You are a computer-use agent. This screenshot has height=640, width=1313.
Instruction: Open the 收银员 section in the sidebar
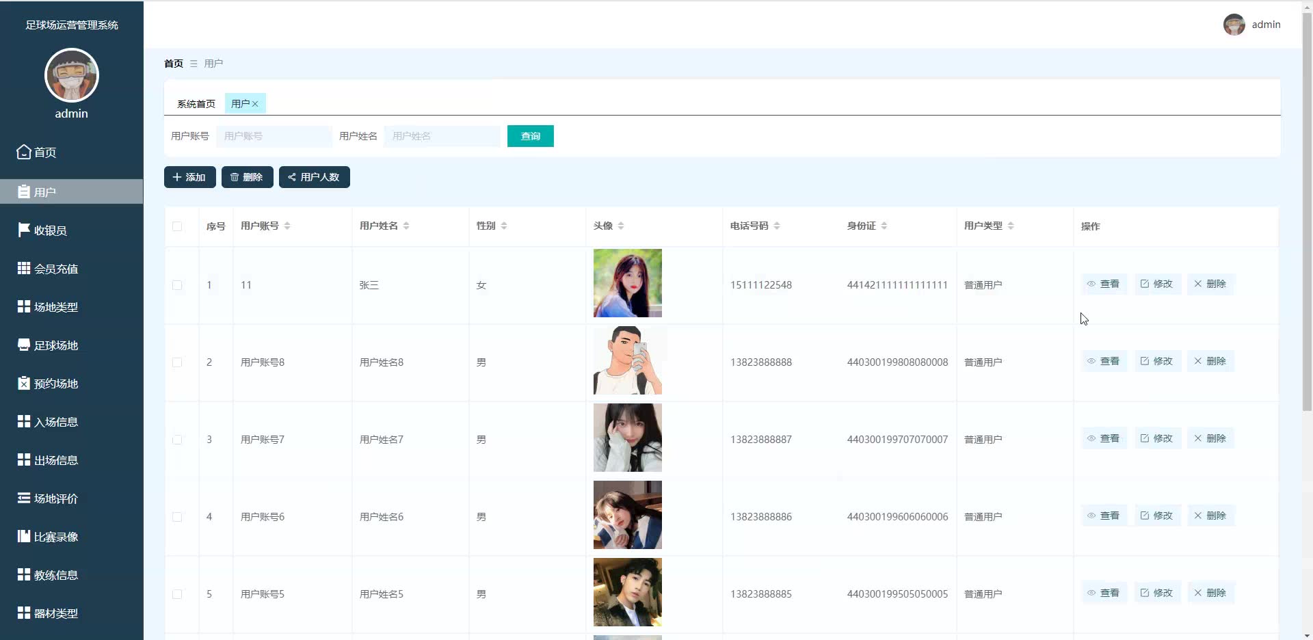(50, 230)
